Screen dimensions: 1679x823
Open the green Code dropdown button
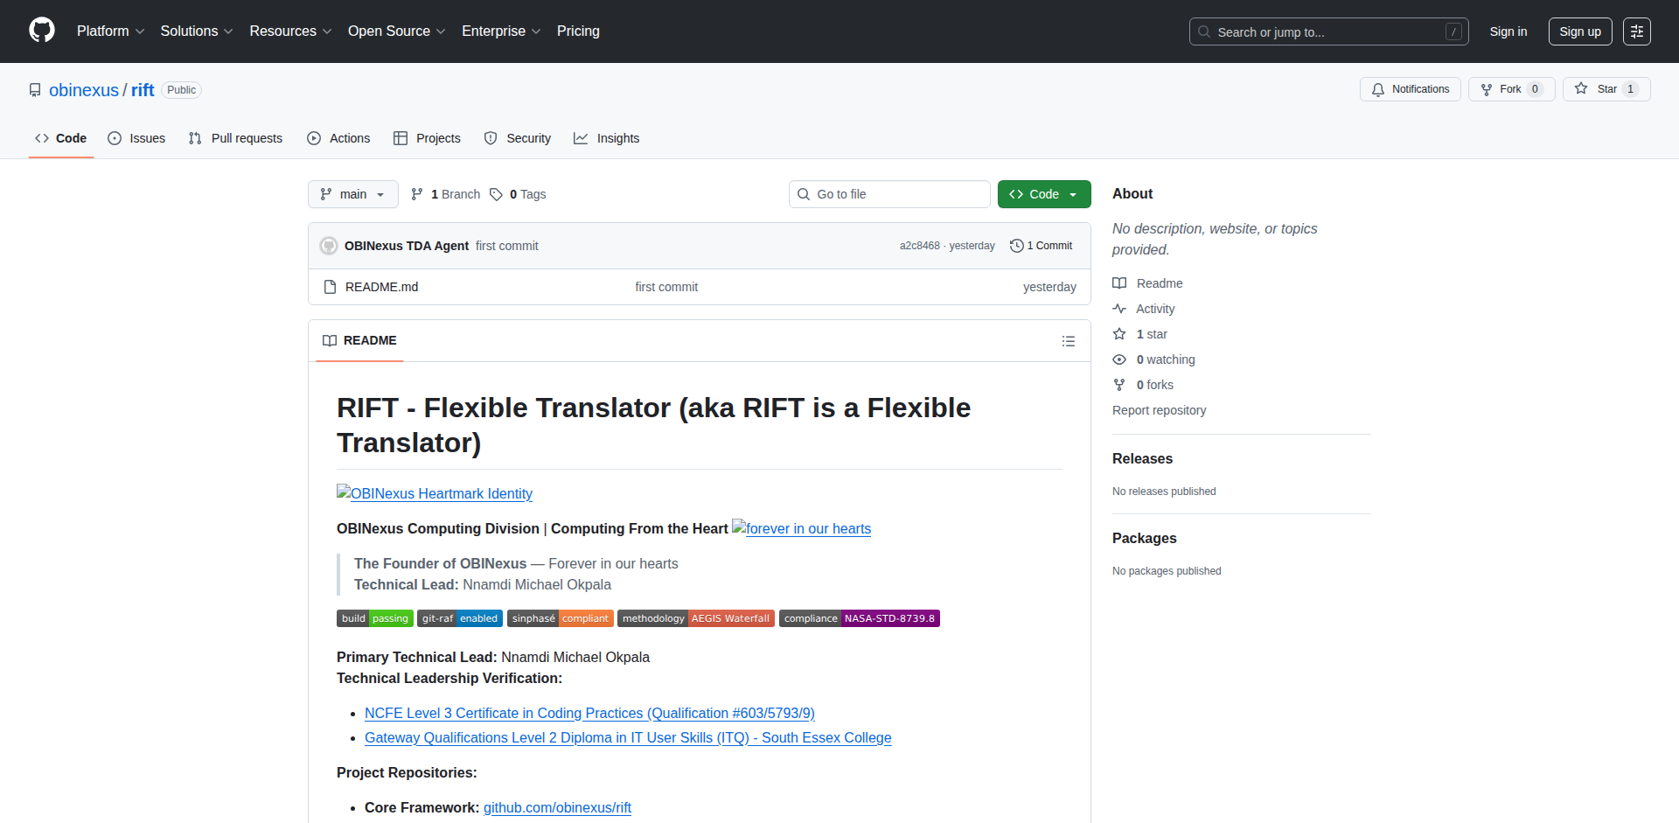coord(1044,194)
